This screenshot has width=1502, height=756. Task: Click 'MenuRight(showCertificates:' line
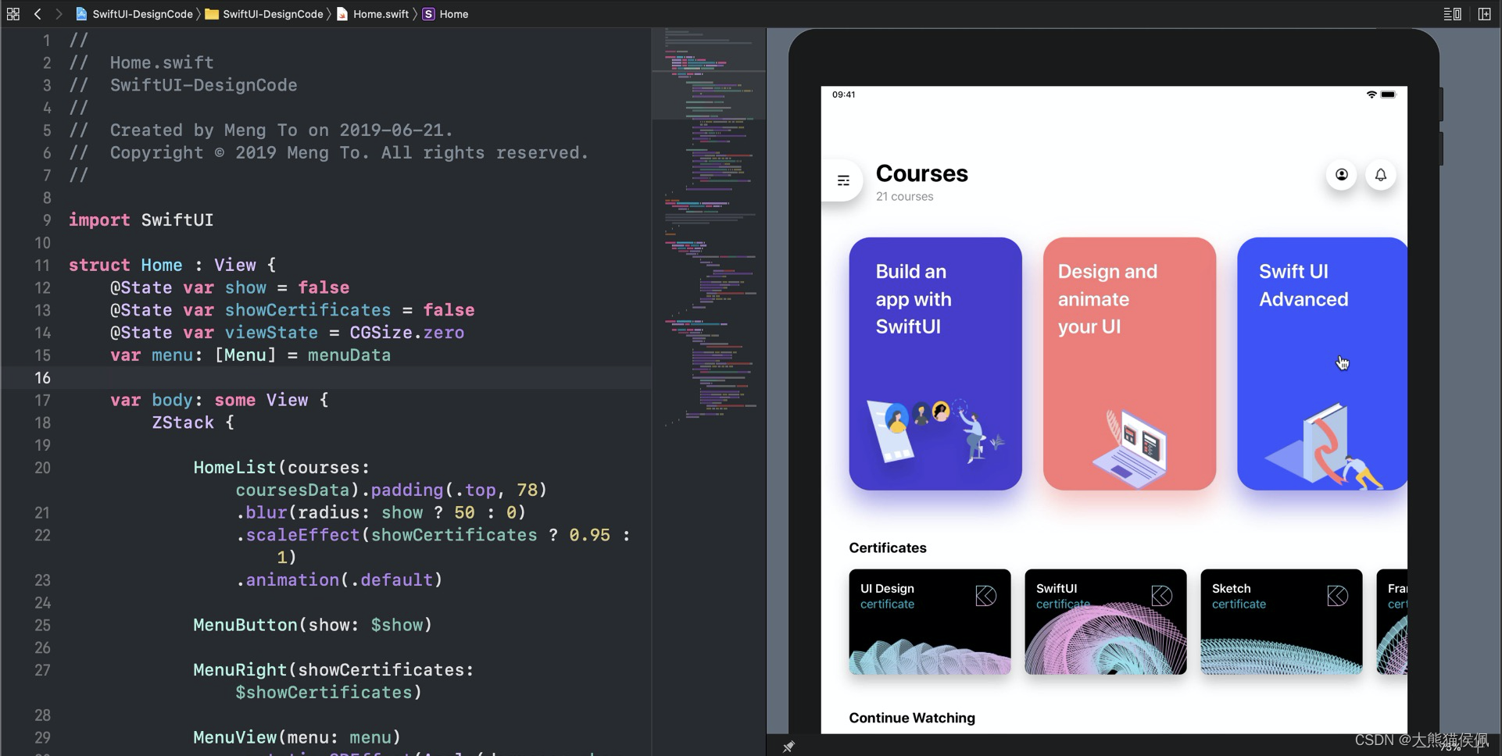334,670
